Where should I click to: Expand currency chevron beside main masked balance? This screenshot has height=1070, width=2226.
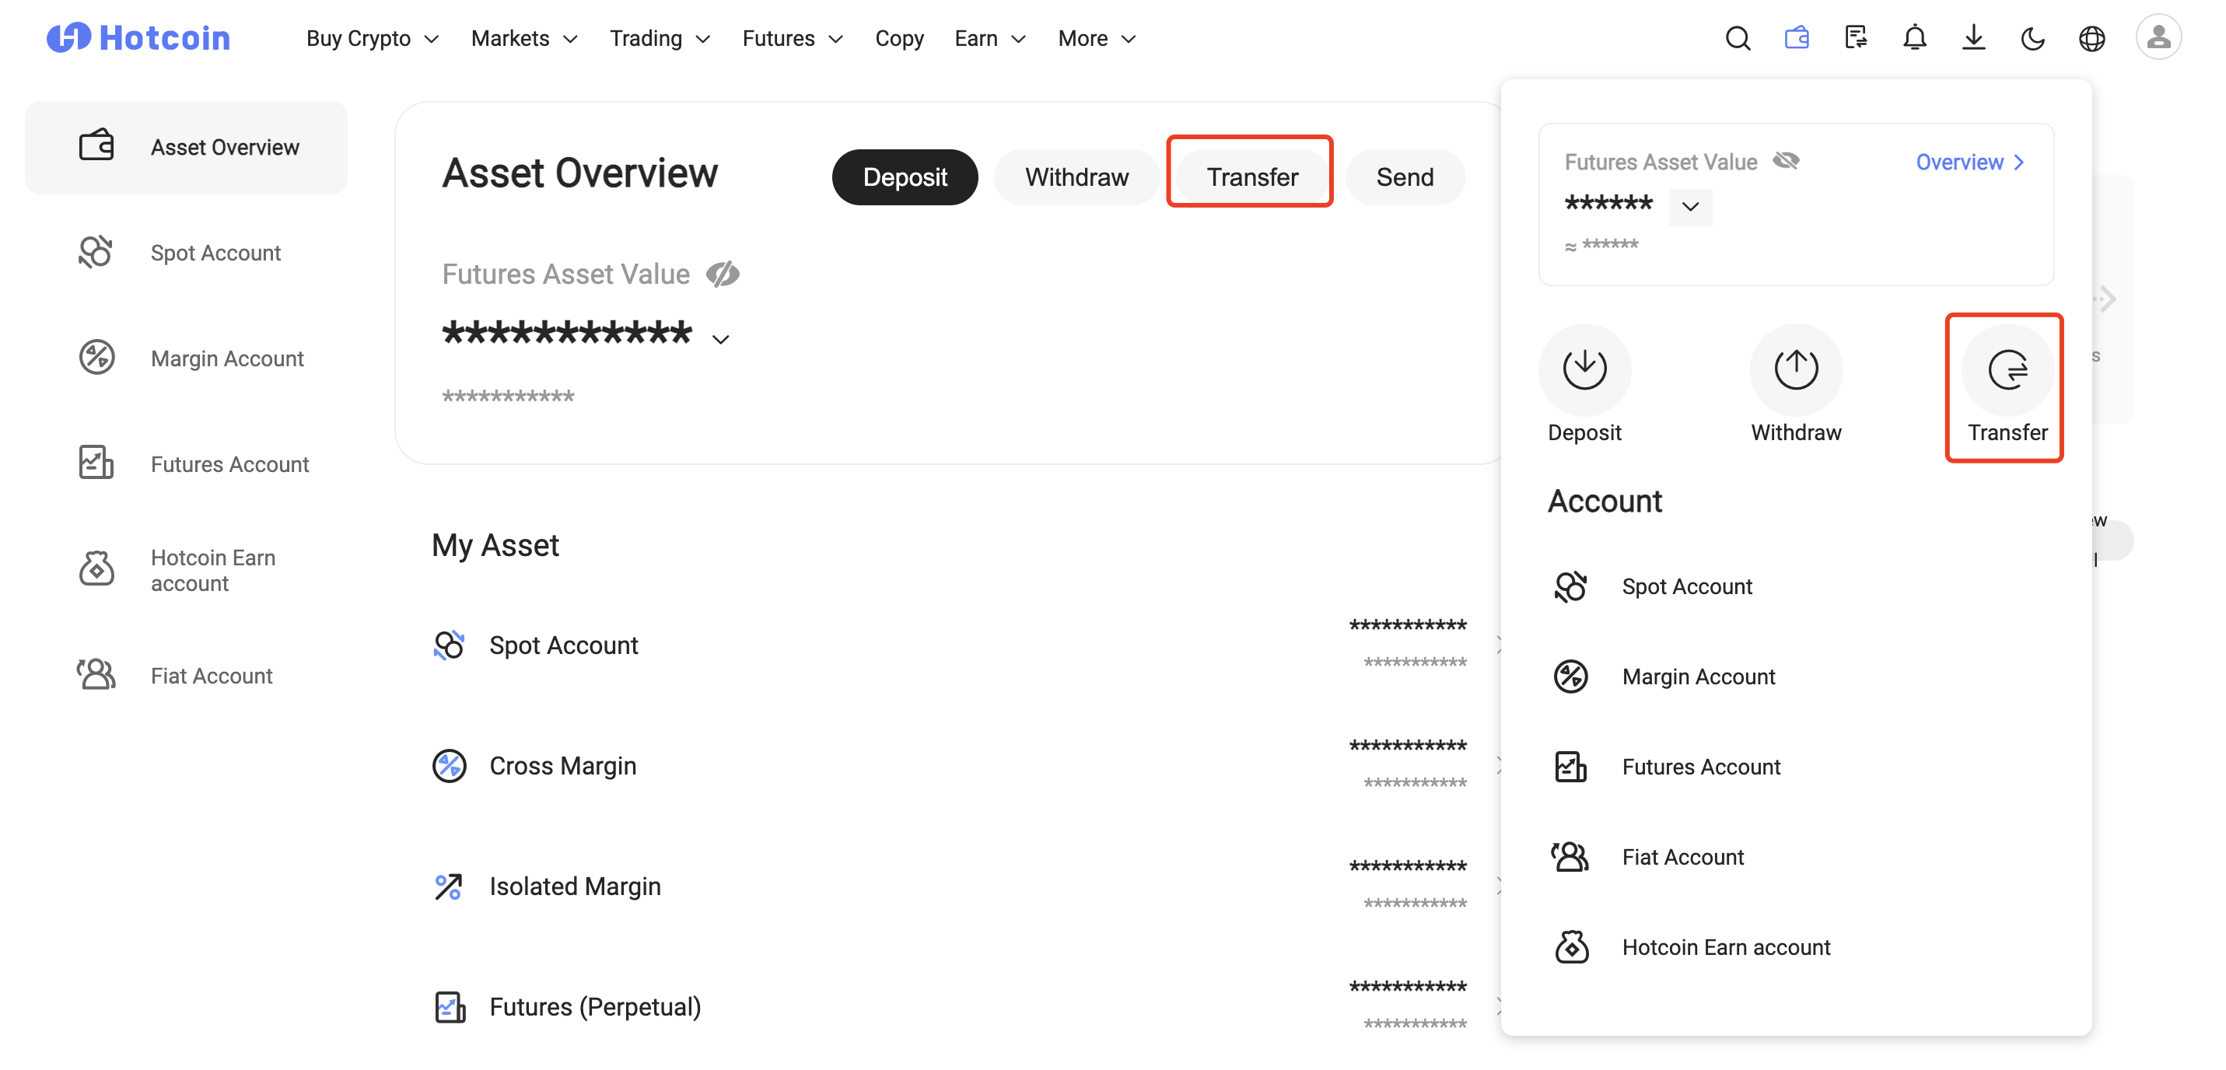[721, 339]
